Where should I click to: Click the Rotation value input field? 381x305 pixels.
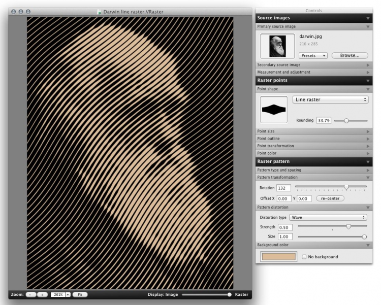283,188
